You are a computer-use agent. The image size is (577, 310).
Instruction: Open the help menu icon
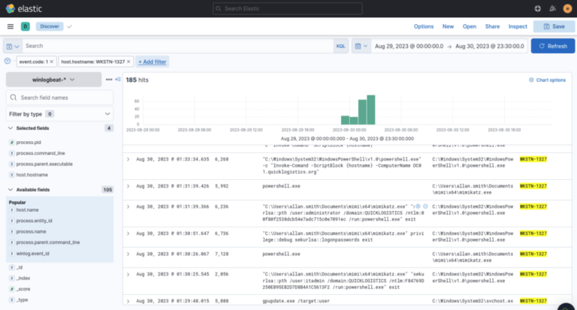pyautogui.click(x=537, y=8)
